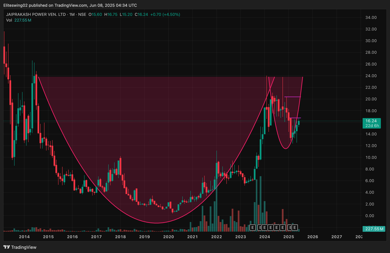Select the magenta horizontal line near 16.75
This screenshot has height=253, width=390.
coord(295,118)
